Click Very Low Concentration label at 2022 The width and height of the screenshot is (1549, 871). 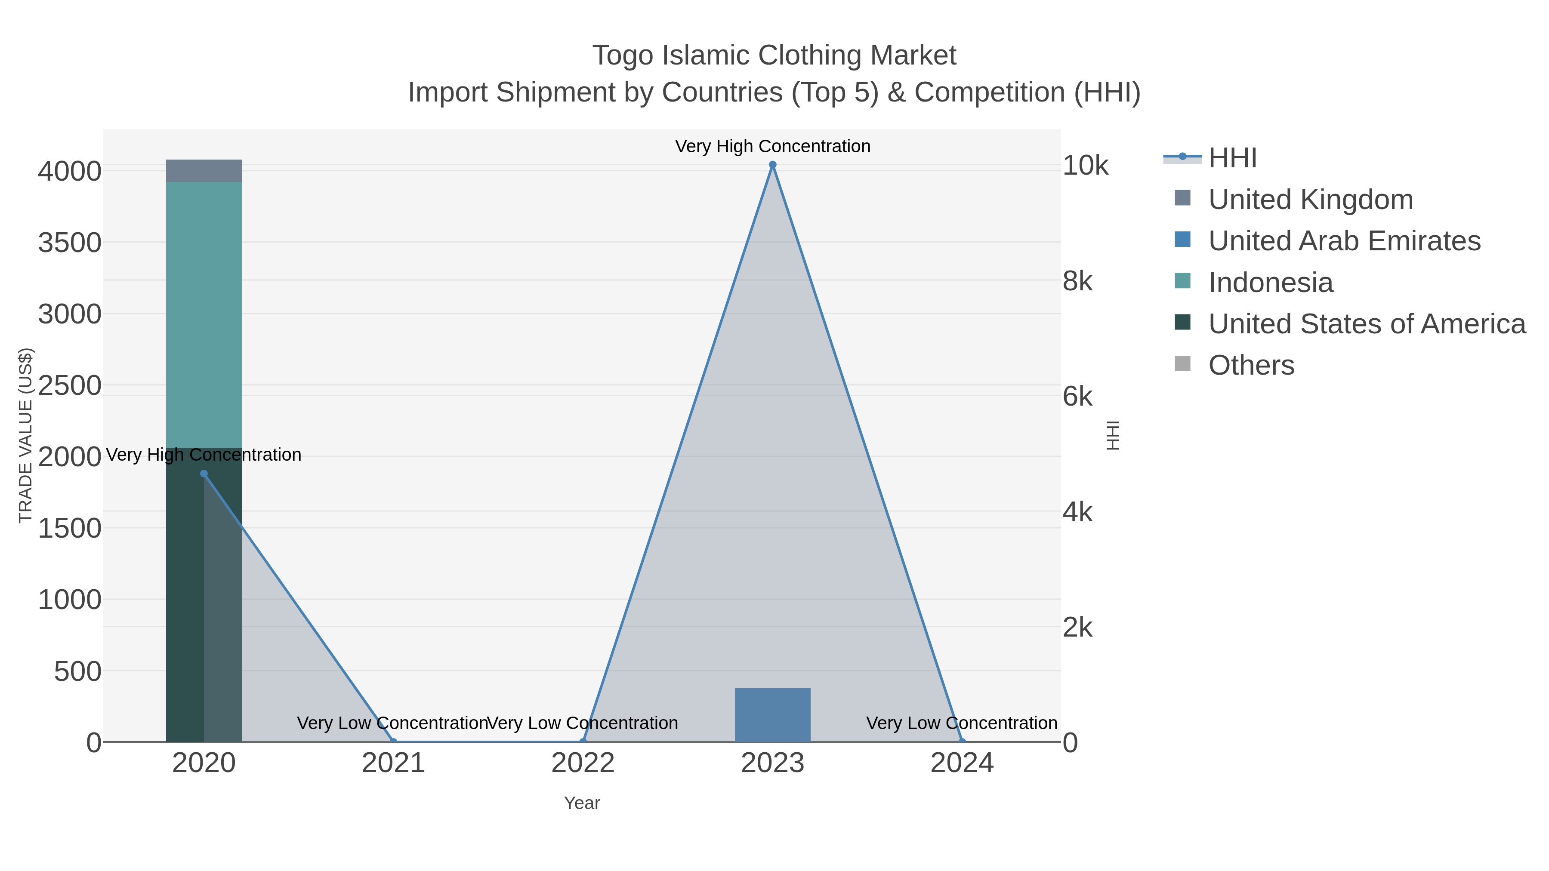pyautogui.click(x=582, y=723)
